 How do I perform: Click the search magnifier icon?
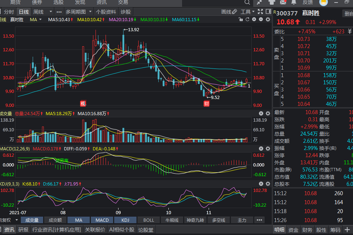(x=248, y=2)
